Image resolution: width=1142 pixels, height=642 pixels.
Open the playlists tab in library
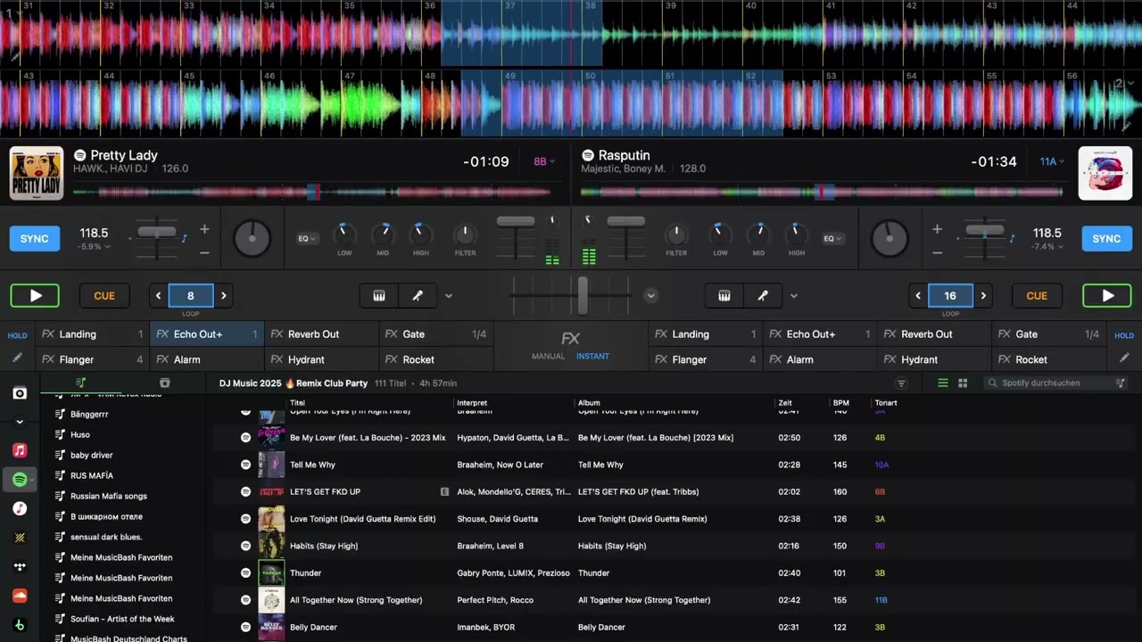(81, 383)
